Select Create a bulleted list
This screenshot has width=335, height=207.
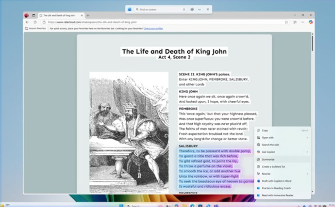pos(283,166)
